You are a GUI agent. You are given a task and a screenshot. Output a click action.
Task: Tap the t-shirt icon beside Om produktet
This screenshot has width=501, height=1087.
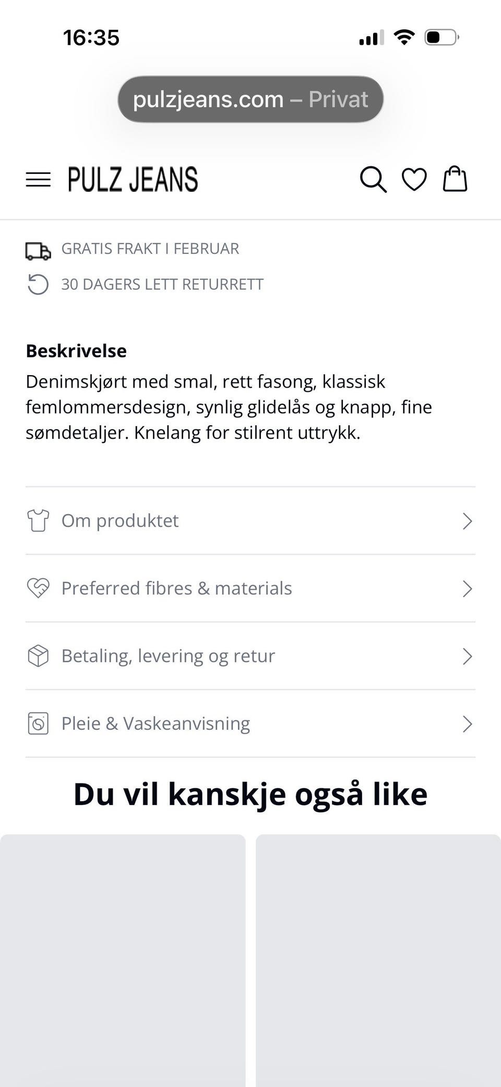coord(38,521)
